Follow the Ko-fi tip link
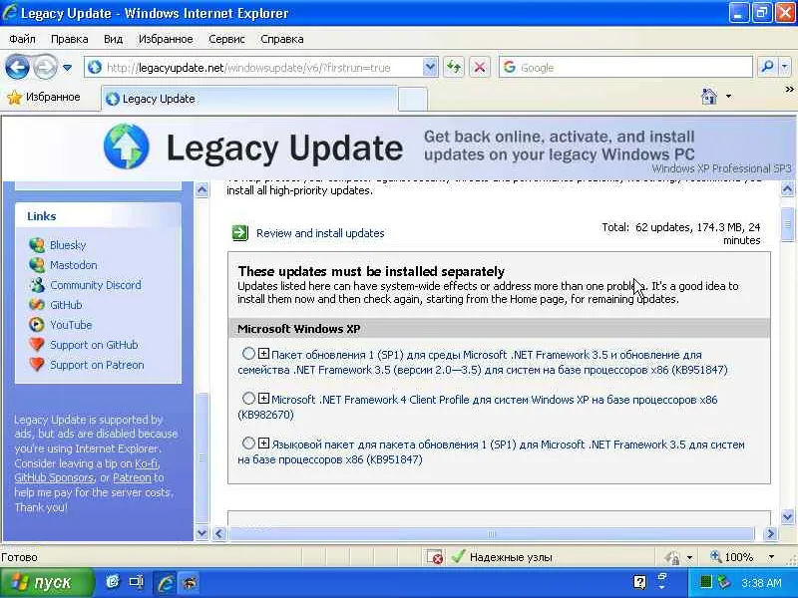Screen dimensions: 798x598 (147, 463)
